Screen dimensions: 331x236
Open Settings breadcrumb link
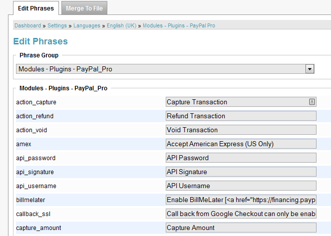point(57,25)
